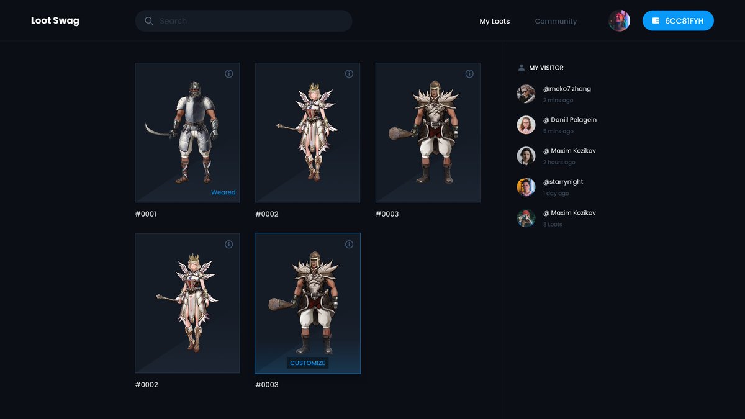This screenshot has width=745, height=419.
Task: Open info for warrior card #0003
Action: pyautogui.click(x=469, y=73)
